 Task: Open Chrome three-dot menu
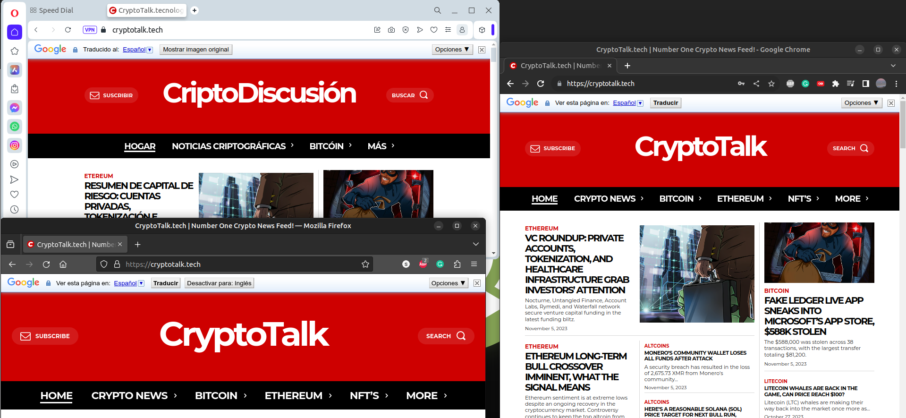click(896, 84)
